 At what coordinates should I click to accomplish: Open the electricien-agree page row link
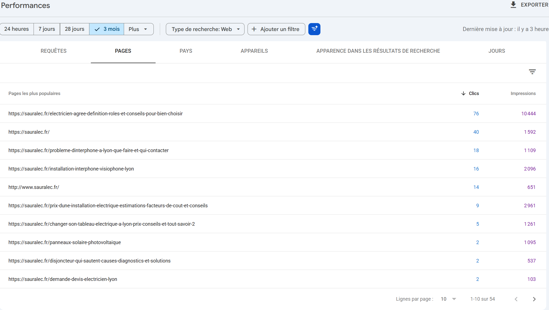95,114
